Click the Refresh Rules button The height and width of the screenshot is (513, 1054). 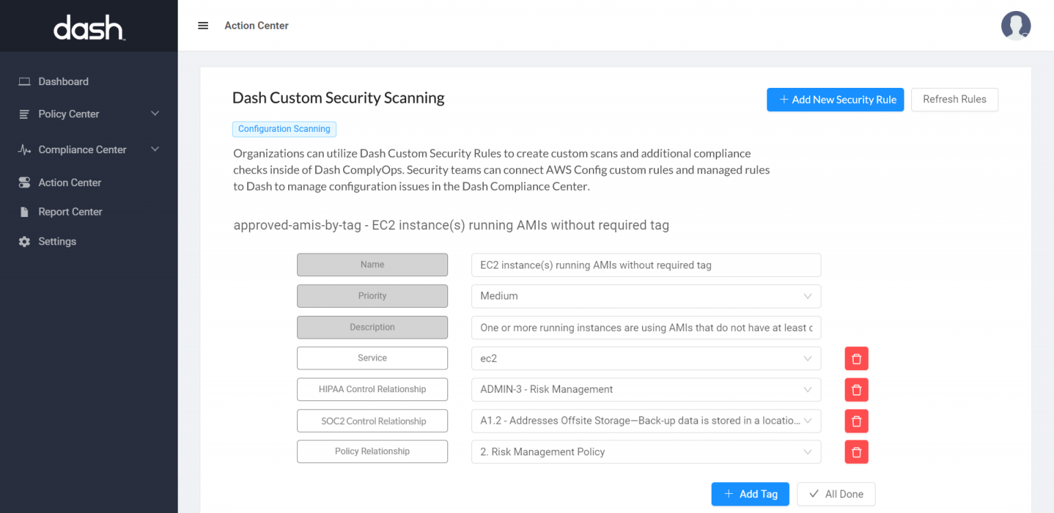(x=955, y=100)
